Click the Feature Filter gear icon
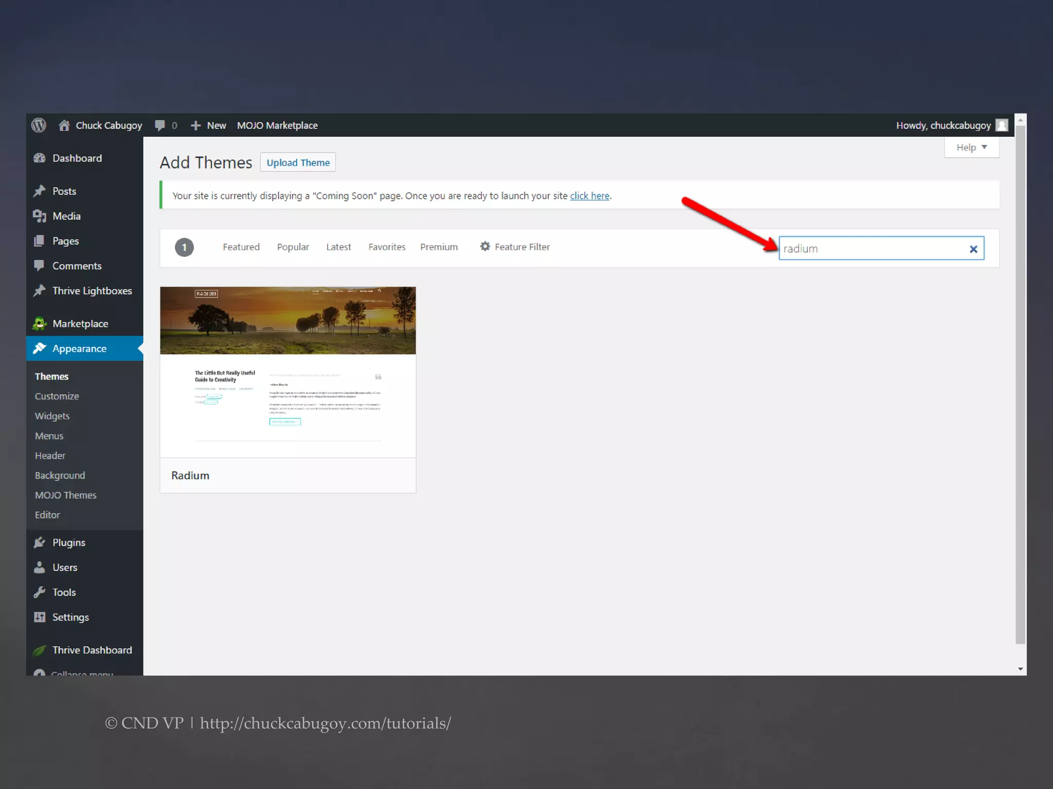This screenshot has width=1053, height=789. (485, 247)
